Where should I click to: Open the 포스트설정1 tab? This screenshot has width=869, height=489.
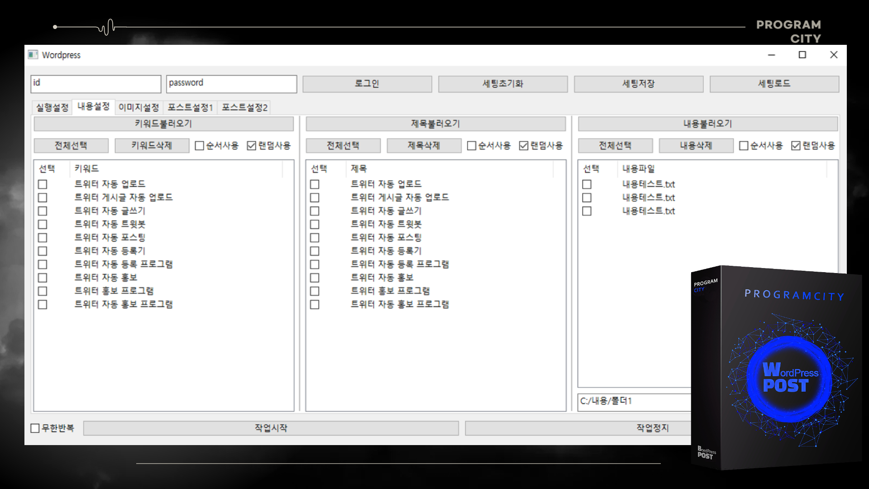tap(190, 107)
